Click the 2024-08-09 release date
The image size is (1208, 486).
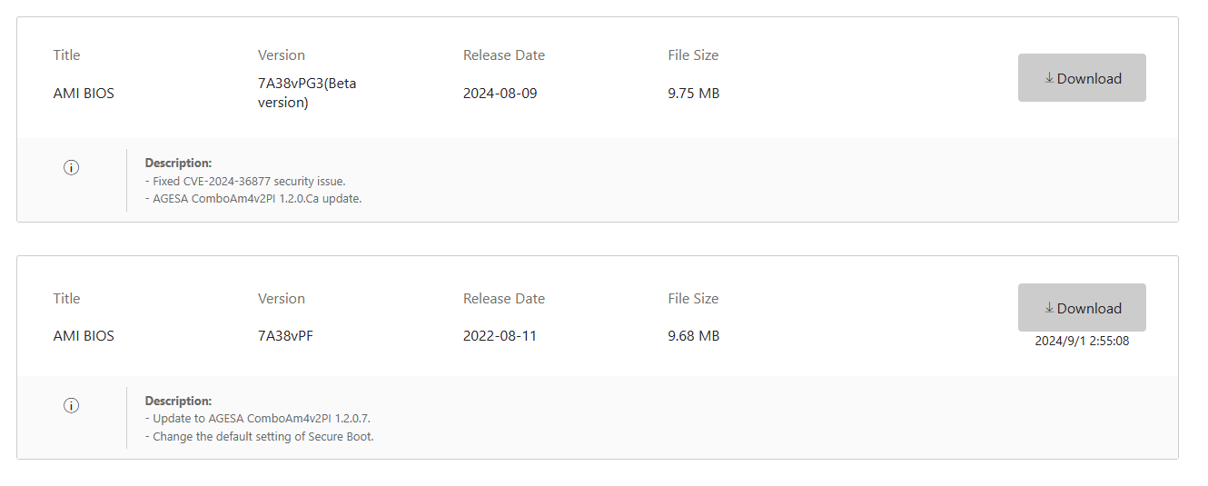pos(500,93)
